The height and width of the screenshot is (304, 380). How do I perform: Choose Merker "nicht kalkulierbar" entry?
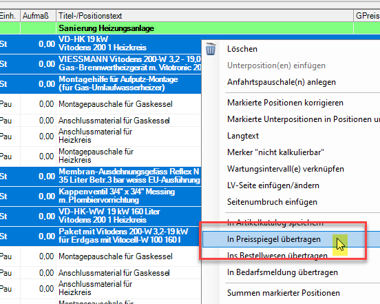(275, 152)
